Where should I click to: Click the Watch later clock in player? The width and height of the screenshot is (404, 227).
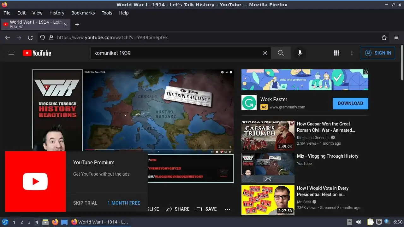pos(222,72)
